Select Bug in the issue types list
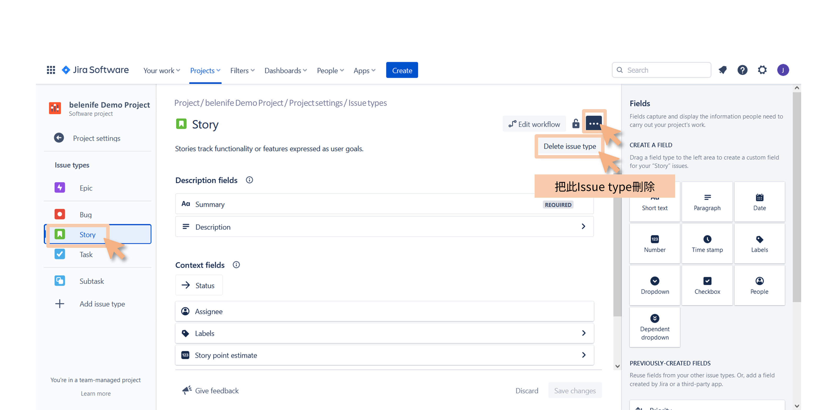The width and height of the screenshot is (837, 410). point(98,214)
